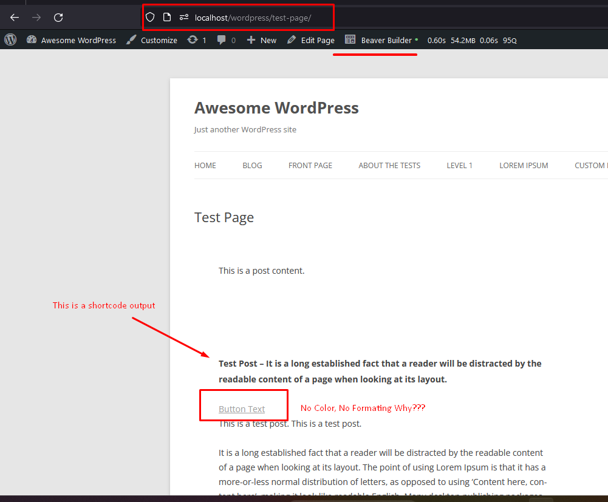
Task: Open the shield tracking protection icon
Action: coord(150,17)
